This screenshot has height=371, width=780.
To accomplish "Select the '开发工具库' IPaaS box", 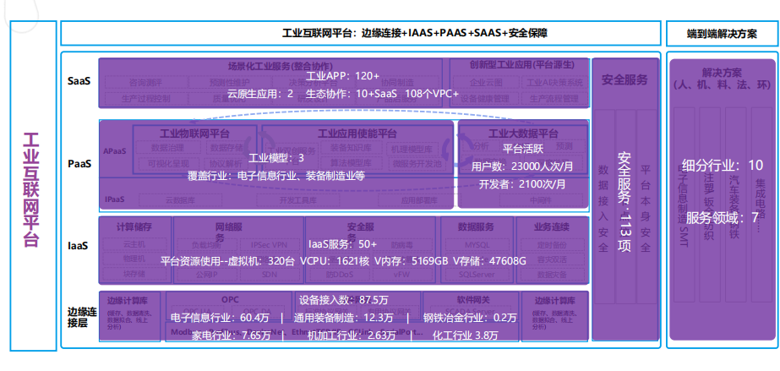I will tap(297, 201).
